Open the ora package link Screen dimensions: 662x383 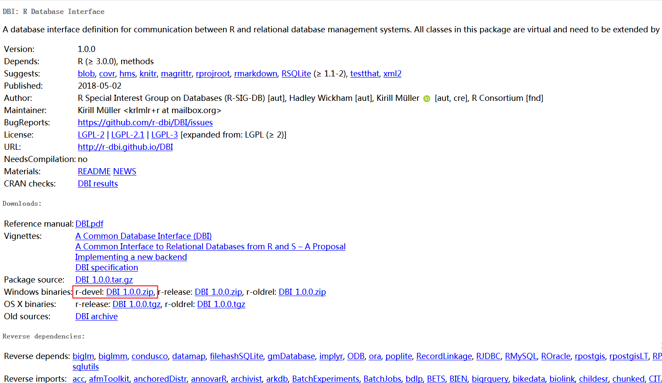(375, 356)
